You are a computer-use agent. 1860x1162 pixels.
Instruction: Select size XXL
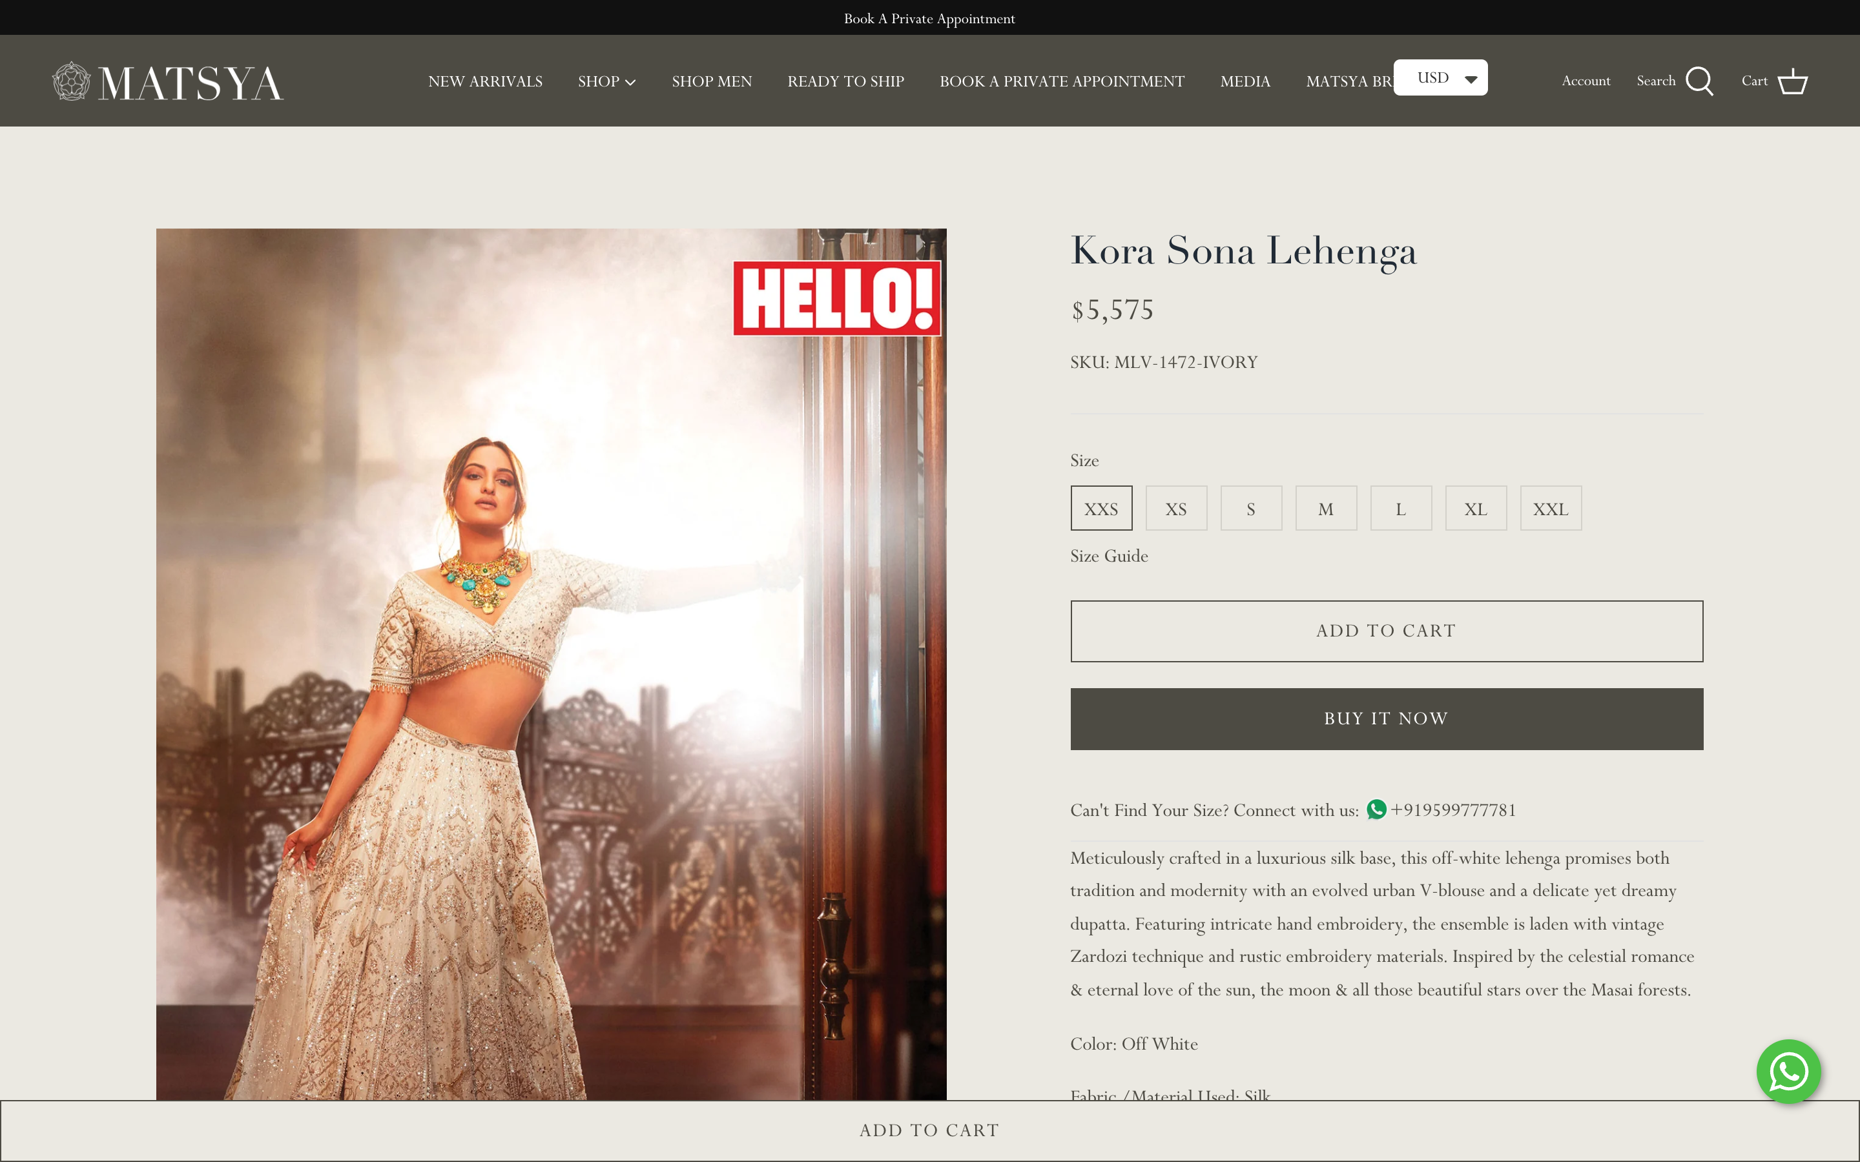[x=1550, y=508]
